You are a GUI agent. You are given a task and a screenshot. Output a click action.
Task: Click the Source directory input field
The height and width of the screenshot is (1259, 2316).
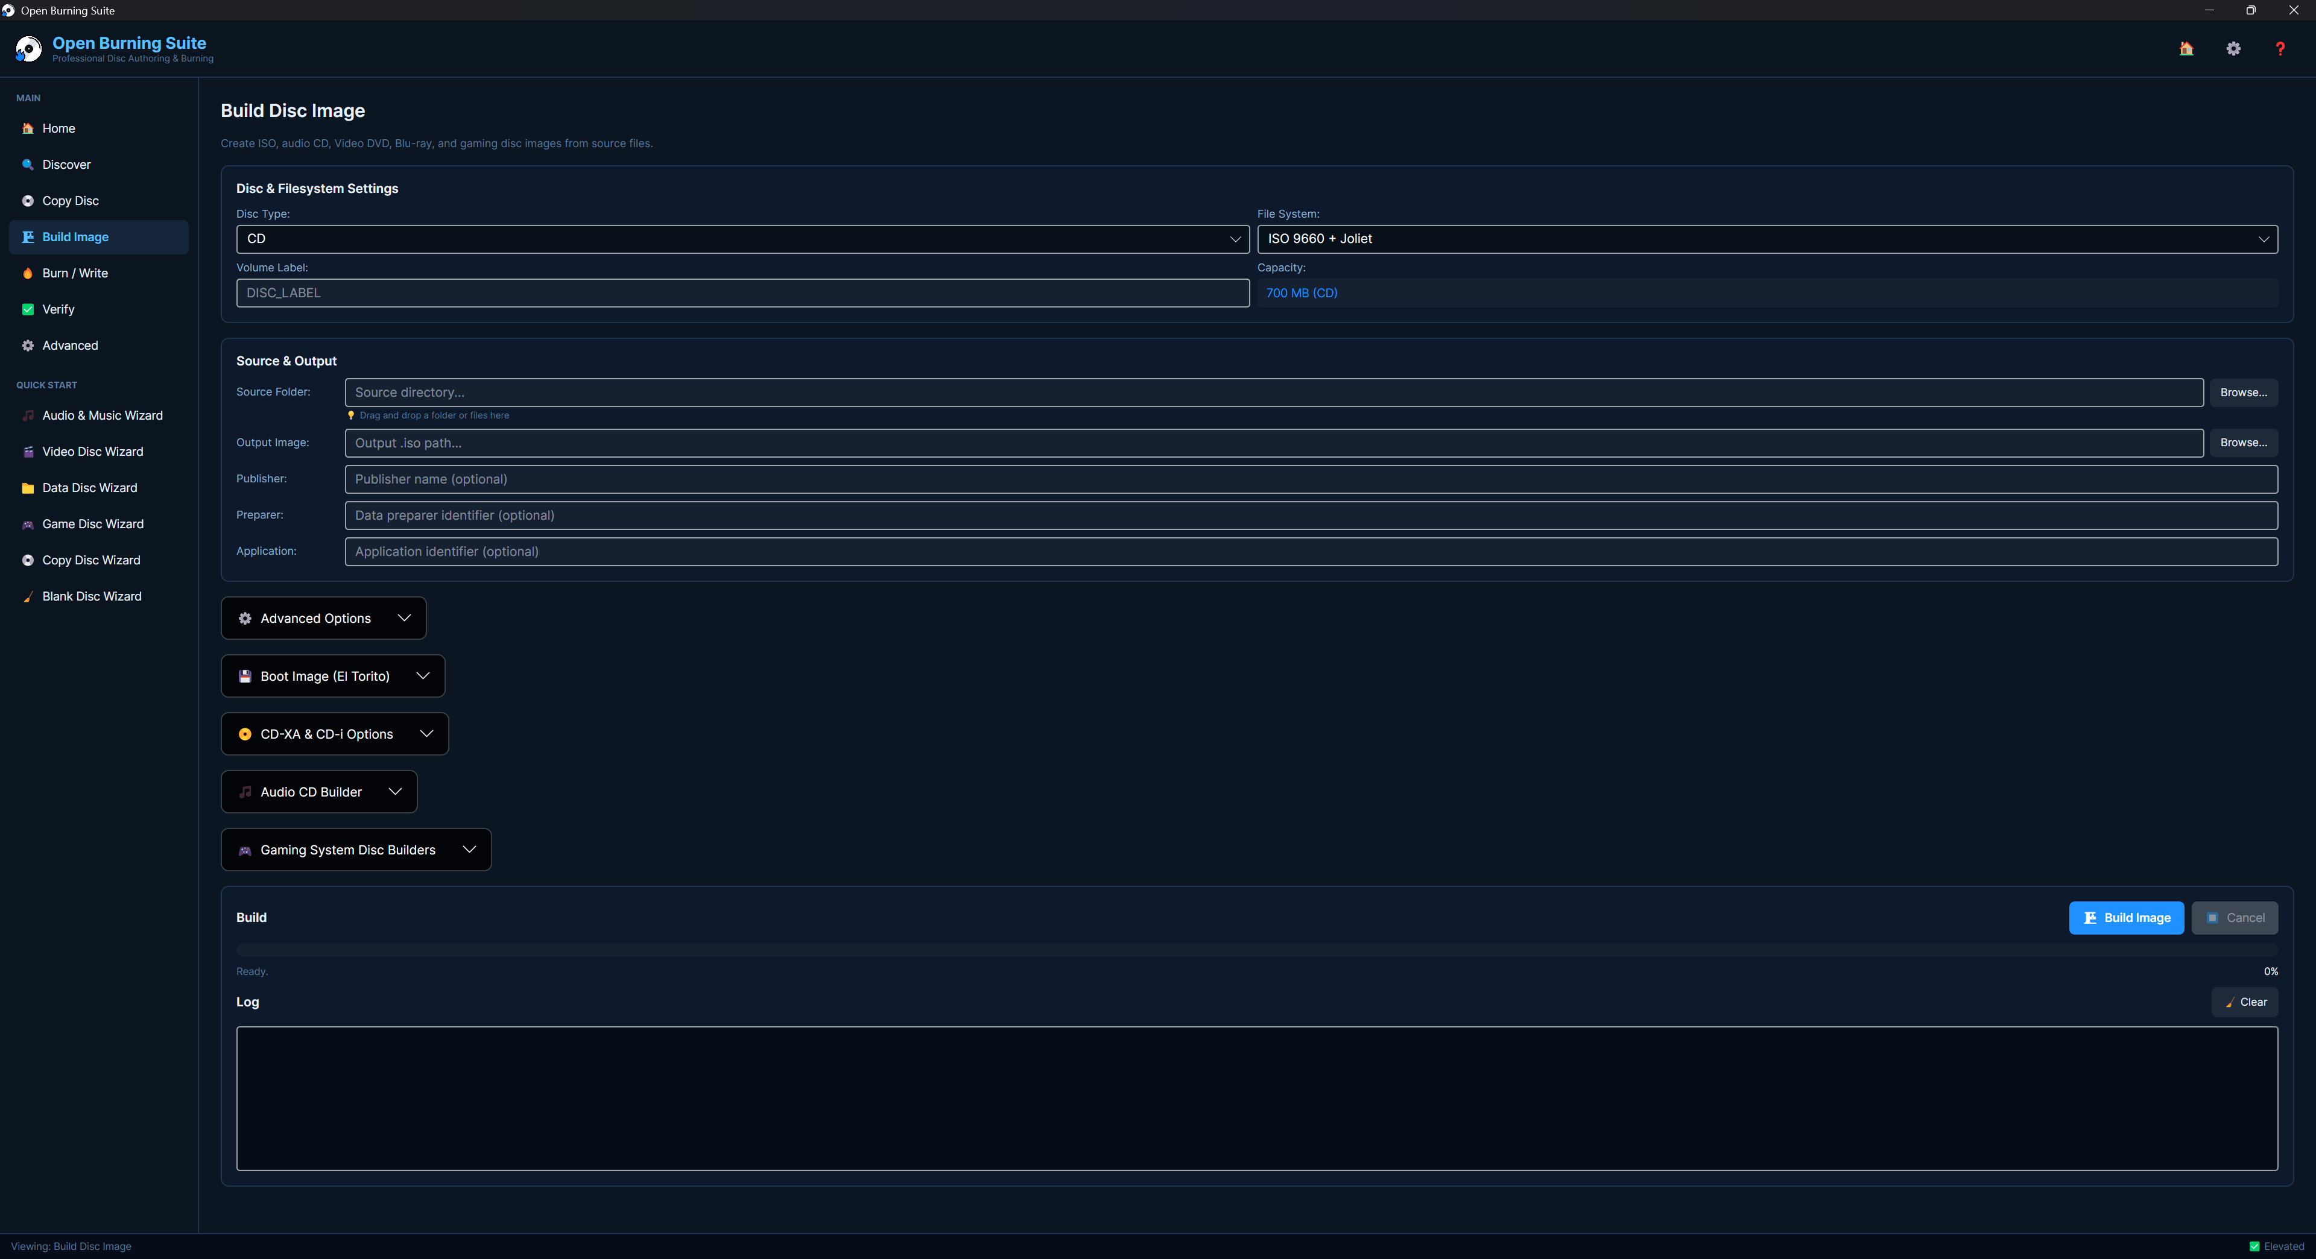point(1274,393)
